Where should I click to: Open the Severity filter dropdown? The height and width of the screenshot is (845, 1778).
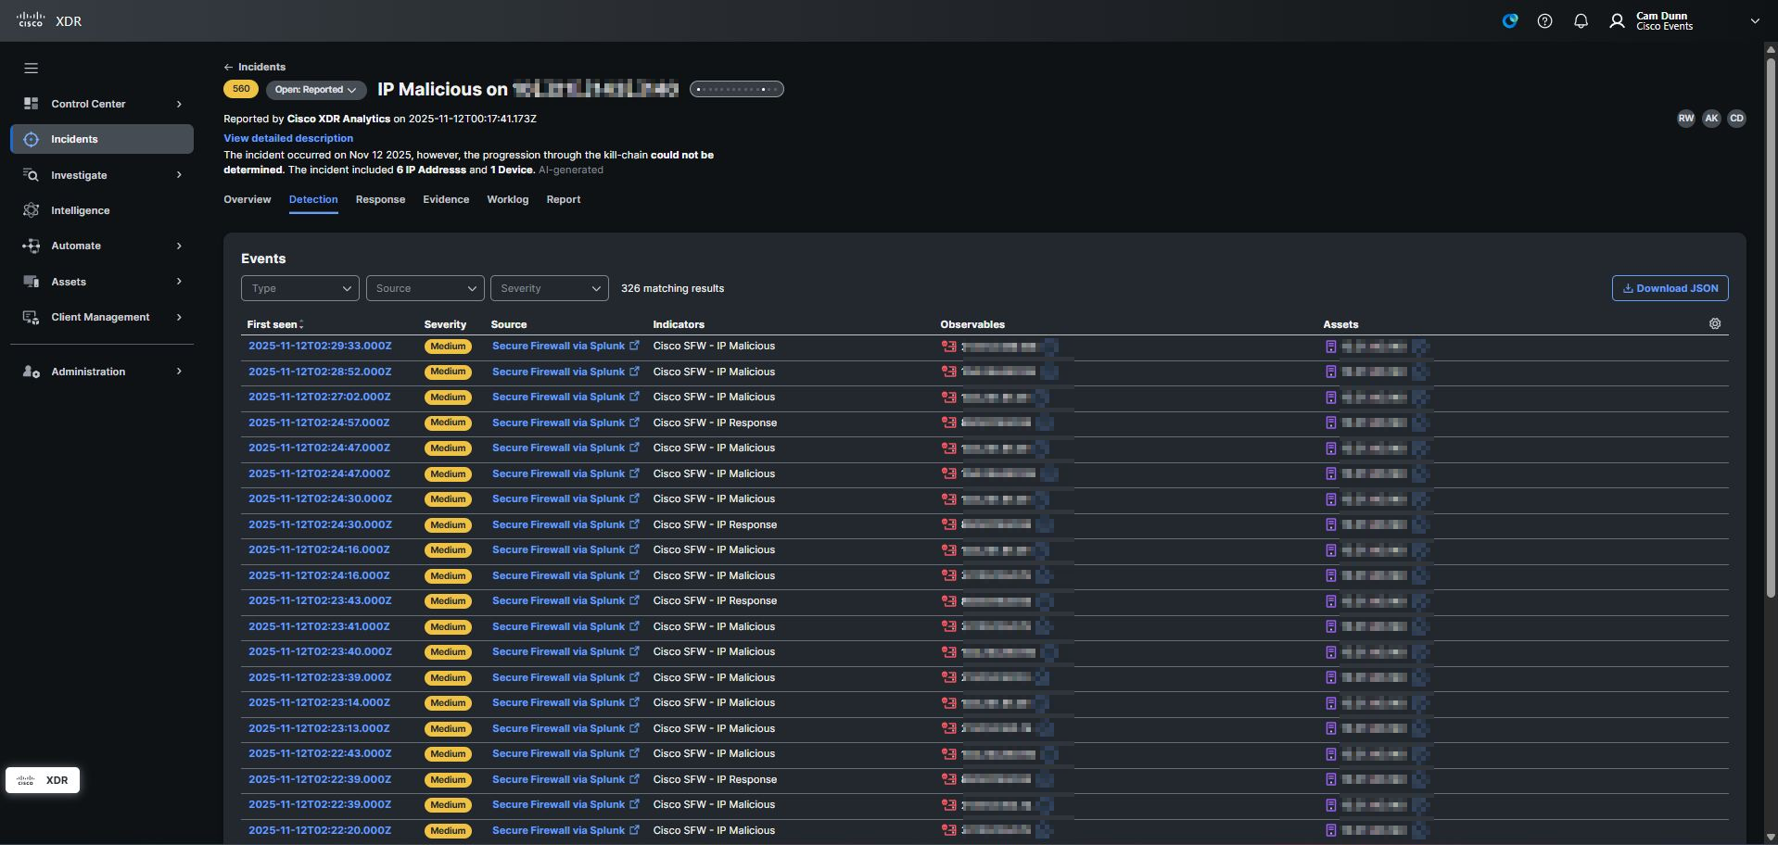click(x=549, y=288)
